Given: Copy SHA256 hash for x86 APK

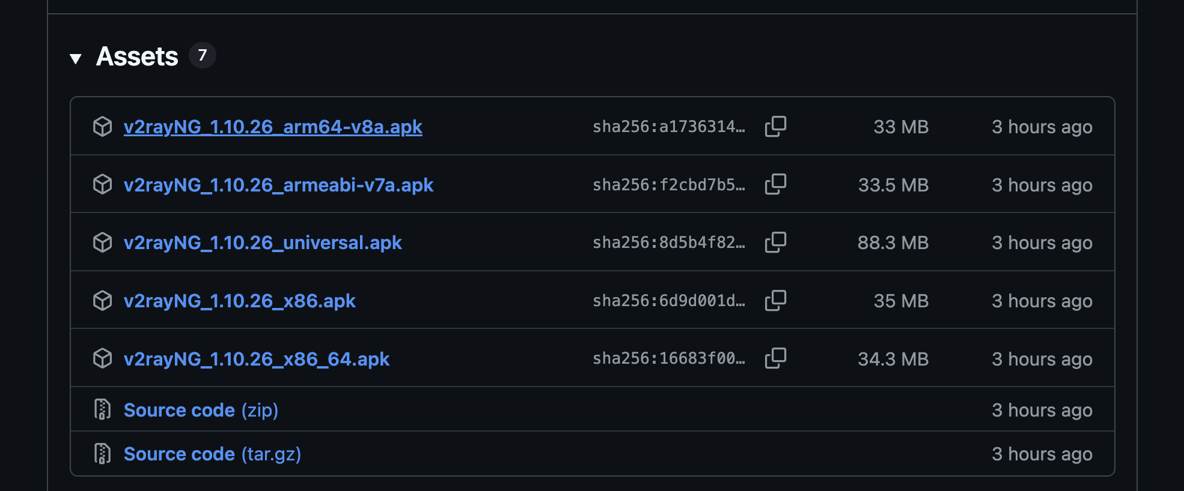Looking at the screenshot, I should (775, 301).
